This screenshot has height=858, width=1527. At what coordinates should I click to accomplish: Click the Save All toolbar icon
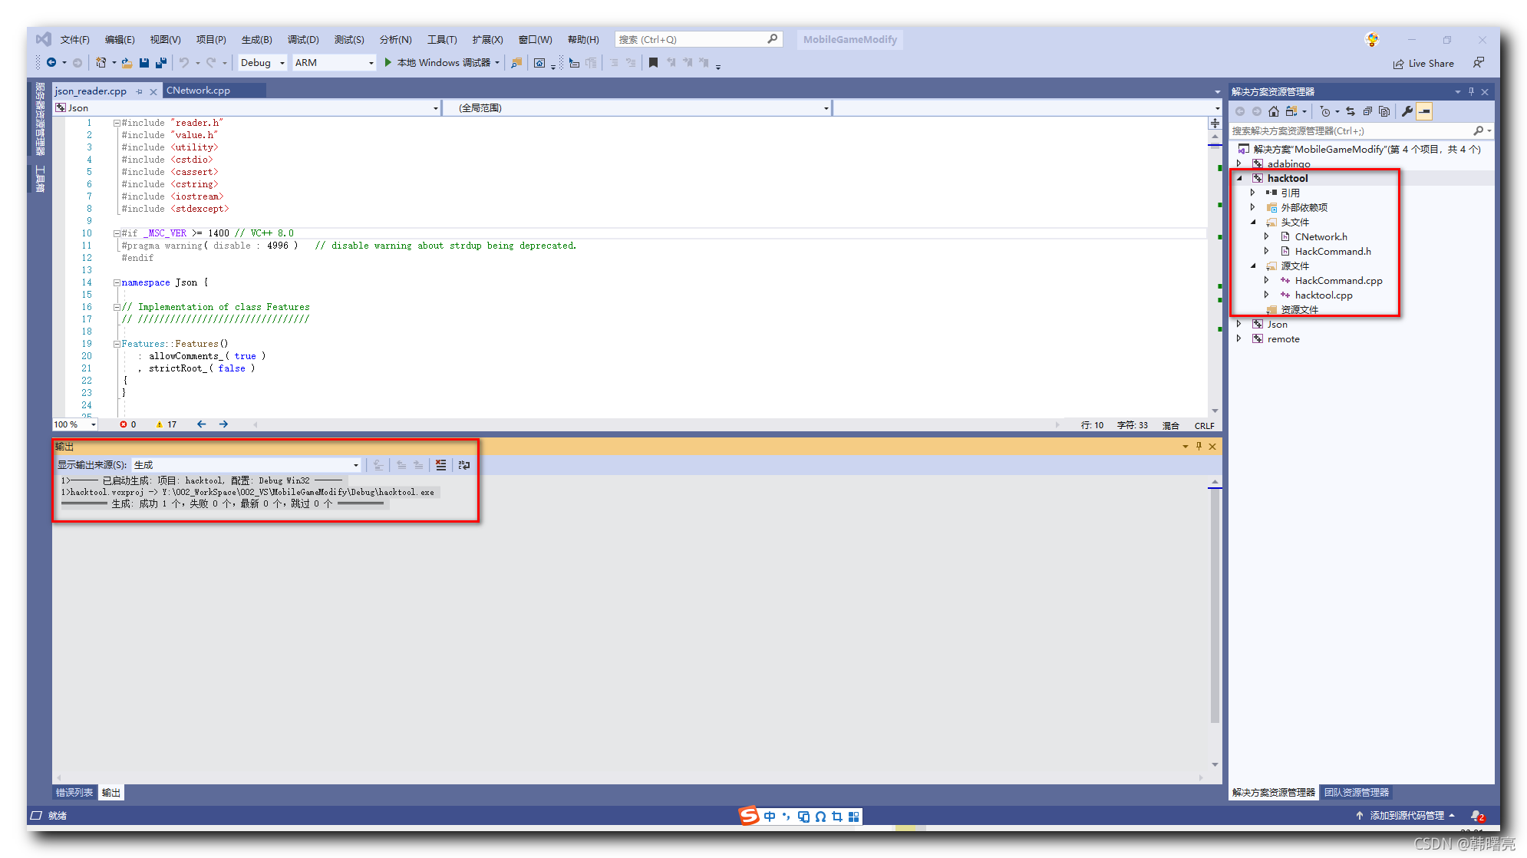click(160, 63)
